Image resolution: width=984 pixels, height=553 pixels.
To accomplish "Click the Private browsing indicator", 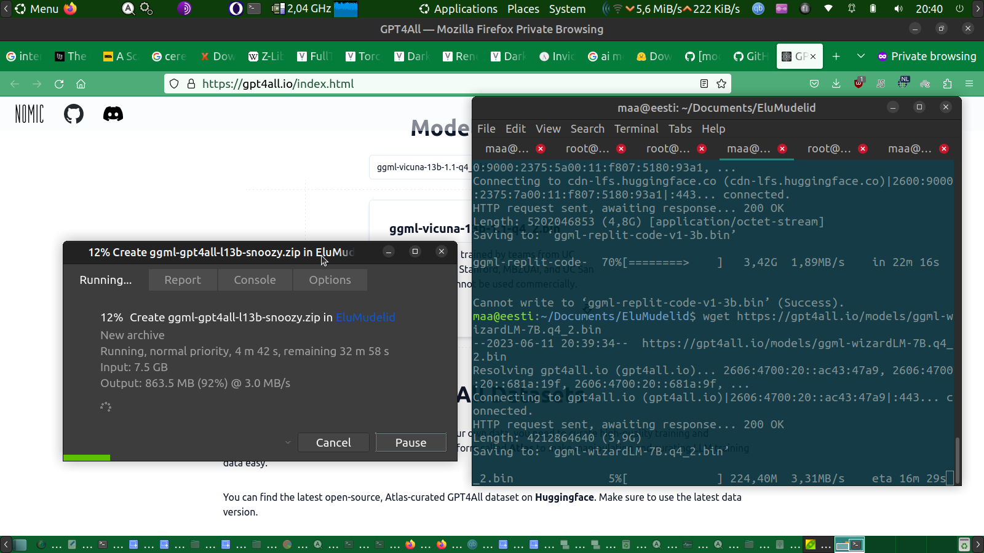I will pyautogui.click(x=927, y=56).
